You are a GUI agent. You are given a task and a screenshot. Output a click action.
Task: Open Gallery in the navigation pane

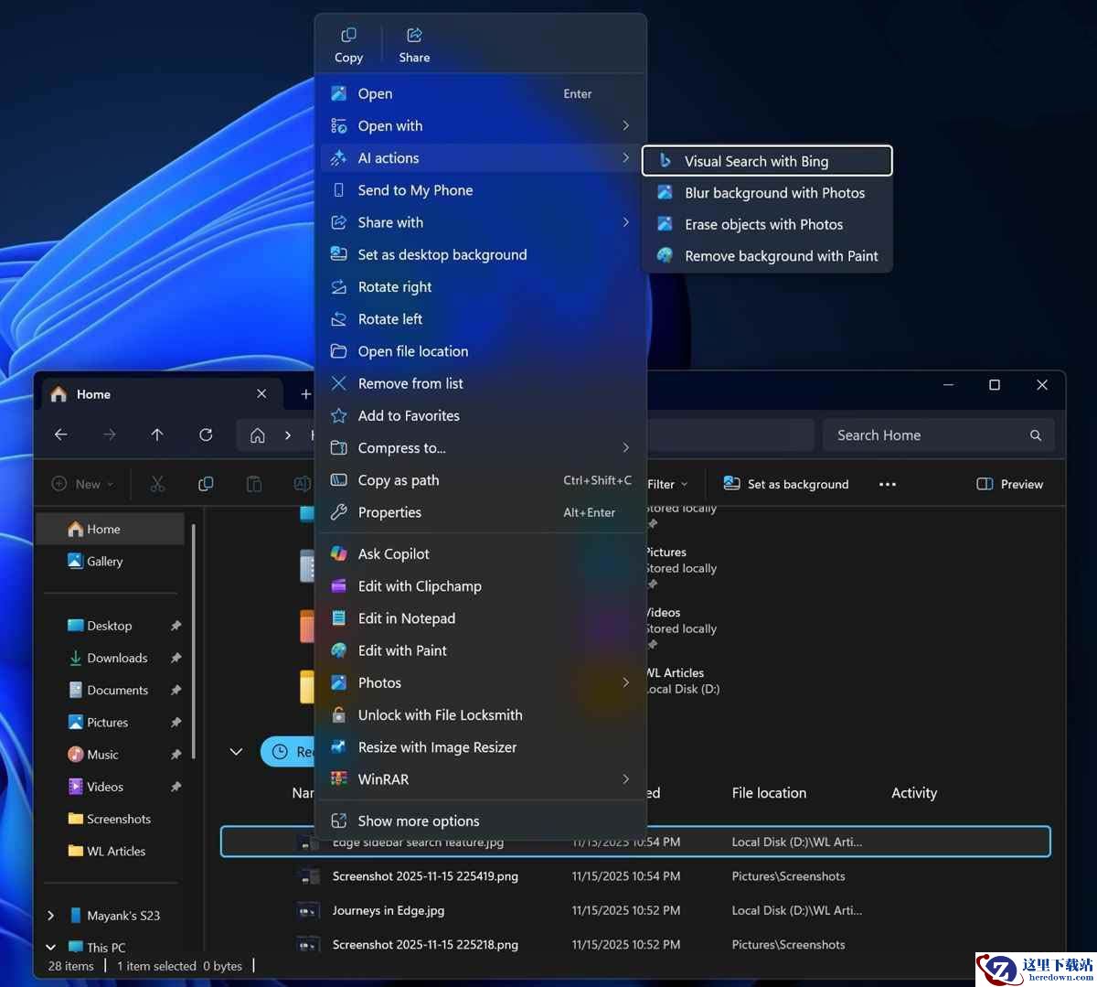coord(104,562)
